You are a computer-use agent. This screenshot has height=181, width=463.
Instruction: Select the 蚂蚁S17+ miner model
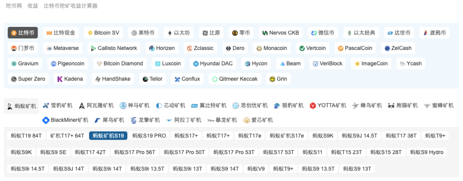pyautogui.click(x=186, y=135)
